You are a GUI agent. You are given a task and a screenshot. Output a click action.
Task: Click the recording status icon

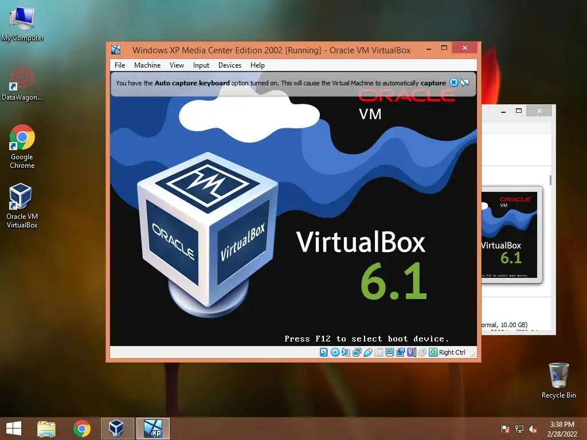[x=400, y=352]
